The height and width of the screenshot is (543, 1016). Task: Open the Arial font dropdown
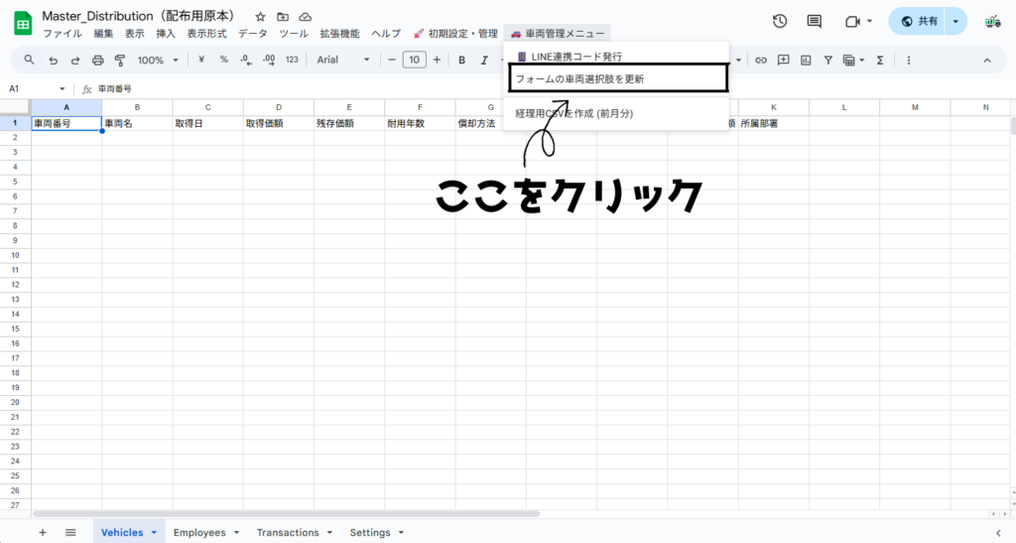343,60
